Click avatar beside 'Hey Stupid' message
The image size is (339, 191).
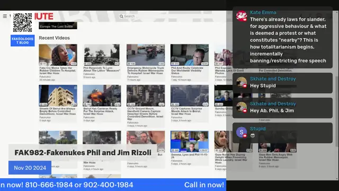tap(242, 82)
